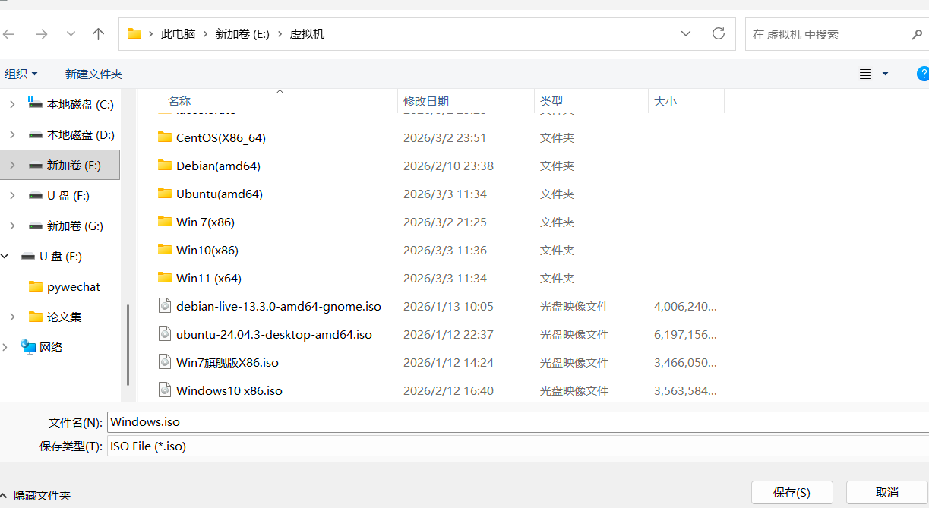
Task: Select debian-live-13.3.0-amd64-gnome.iso disc icon
Action: (x=165, y=305)
